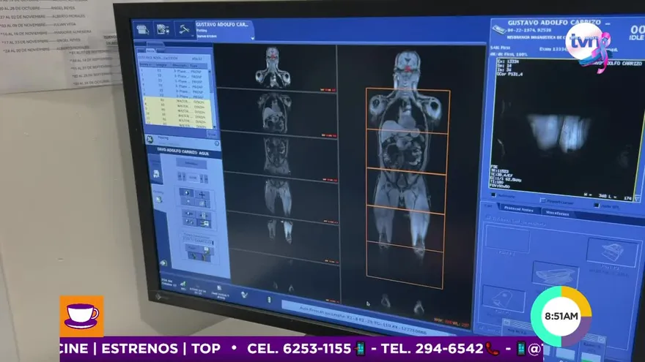Click the series list scrollbar down arrow
Viewport: 645px width, 362px height.
tap(213, 127)
